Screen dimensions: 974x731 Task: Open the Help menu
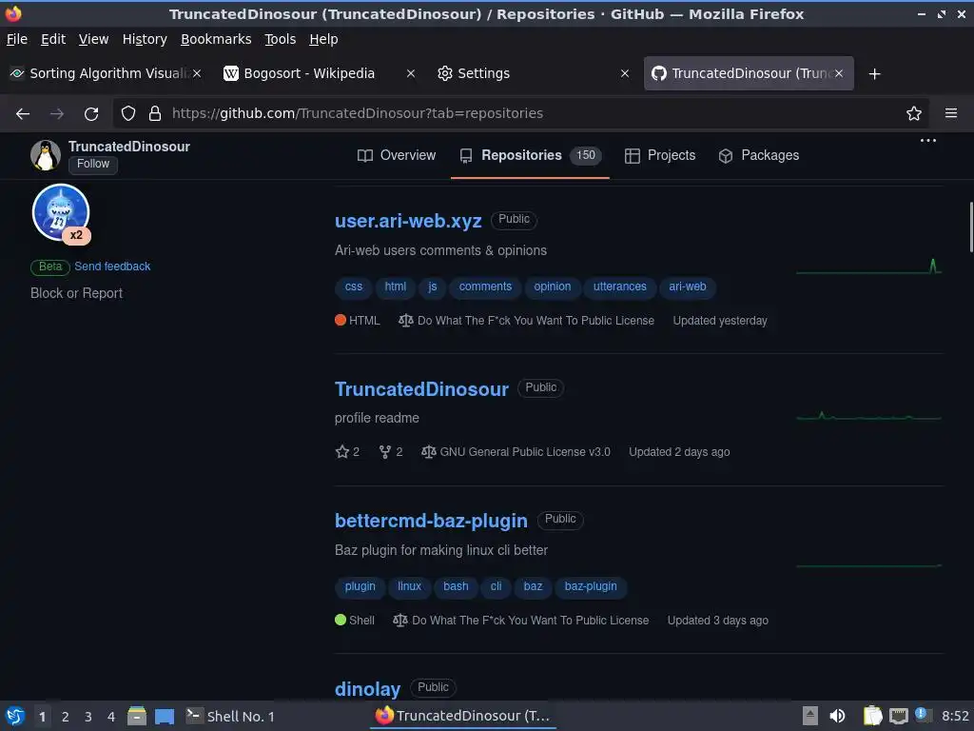(x=323, y=39)
